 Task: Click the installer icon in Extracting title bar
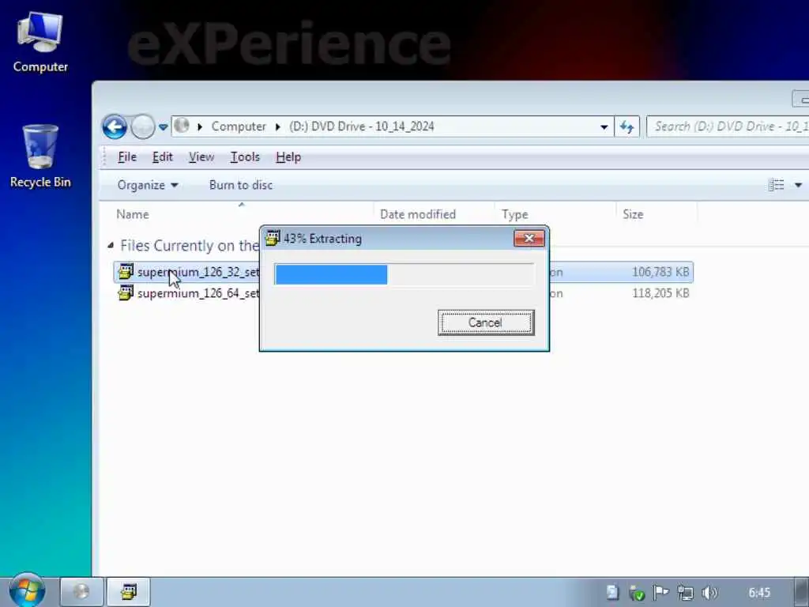point(273,238)
